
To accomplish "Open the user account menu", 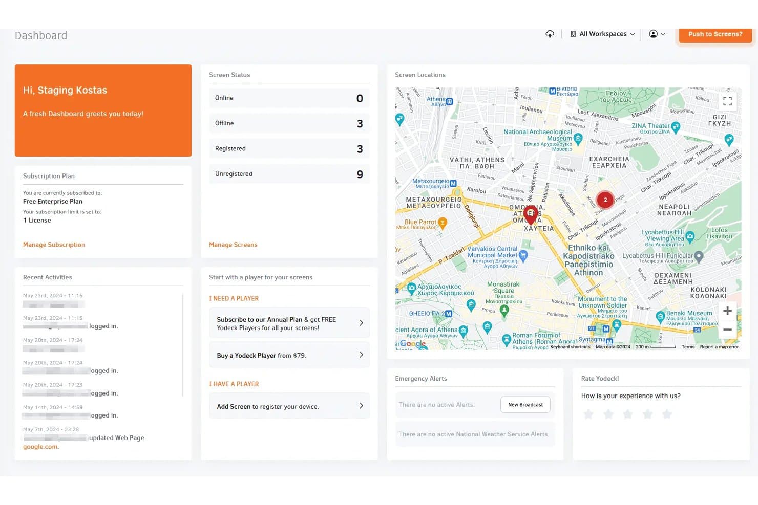I will tap(657, 34).
